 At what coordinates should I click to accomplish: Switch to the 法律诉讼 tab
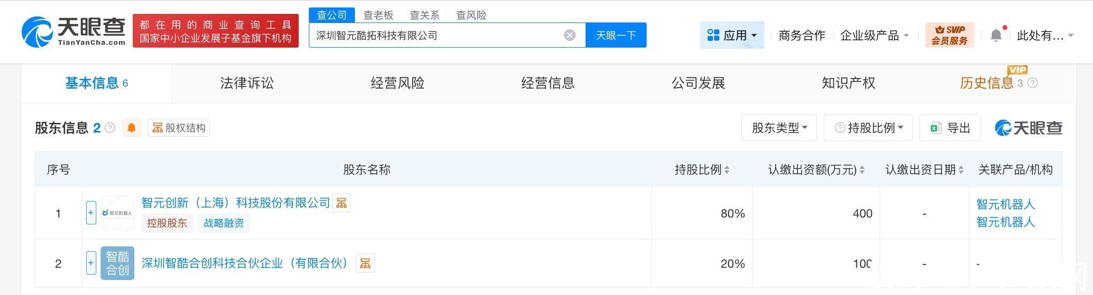(247, 83)
